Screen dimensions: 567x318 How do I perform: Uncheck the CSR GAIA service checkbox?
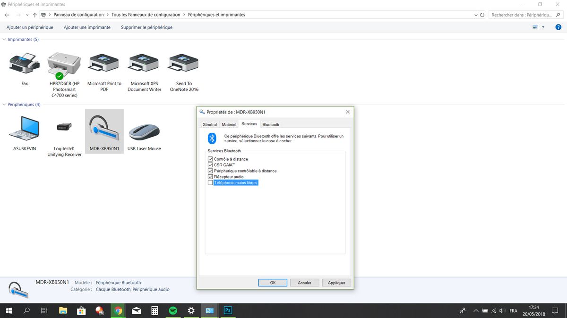211,165
